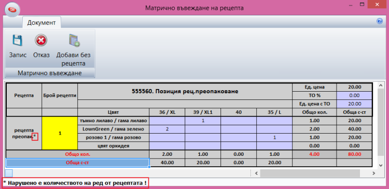Click the horizontal scrollbar left arrow
This screenshot has width=389, height=189.
point(256,173)
